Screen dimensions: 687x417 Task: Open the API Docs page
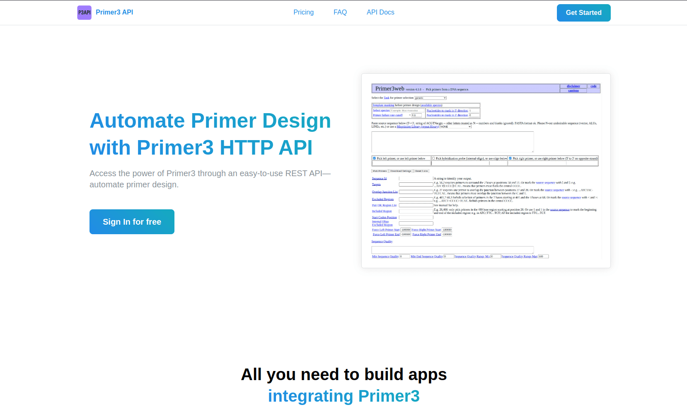pyautogui.click(x=380, y=12)
